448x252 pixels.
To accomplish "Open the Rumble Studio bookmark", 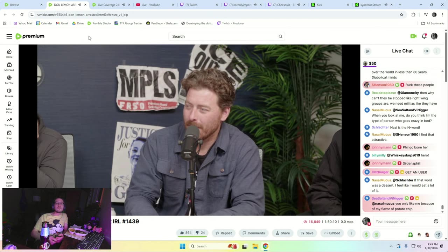I will 99,23.
